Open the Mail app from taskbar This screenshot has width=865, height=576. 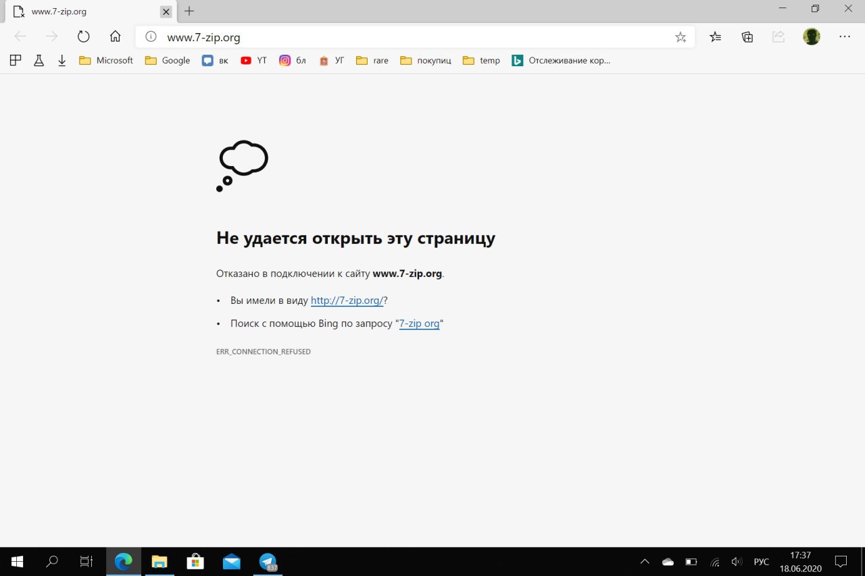(231, 561)
